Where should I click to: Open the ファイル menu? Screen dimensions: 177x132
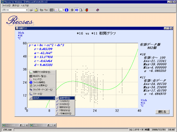(6, 6)
